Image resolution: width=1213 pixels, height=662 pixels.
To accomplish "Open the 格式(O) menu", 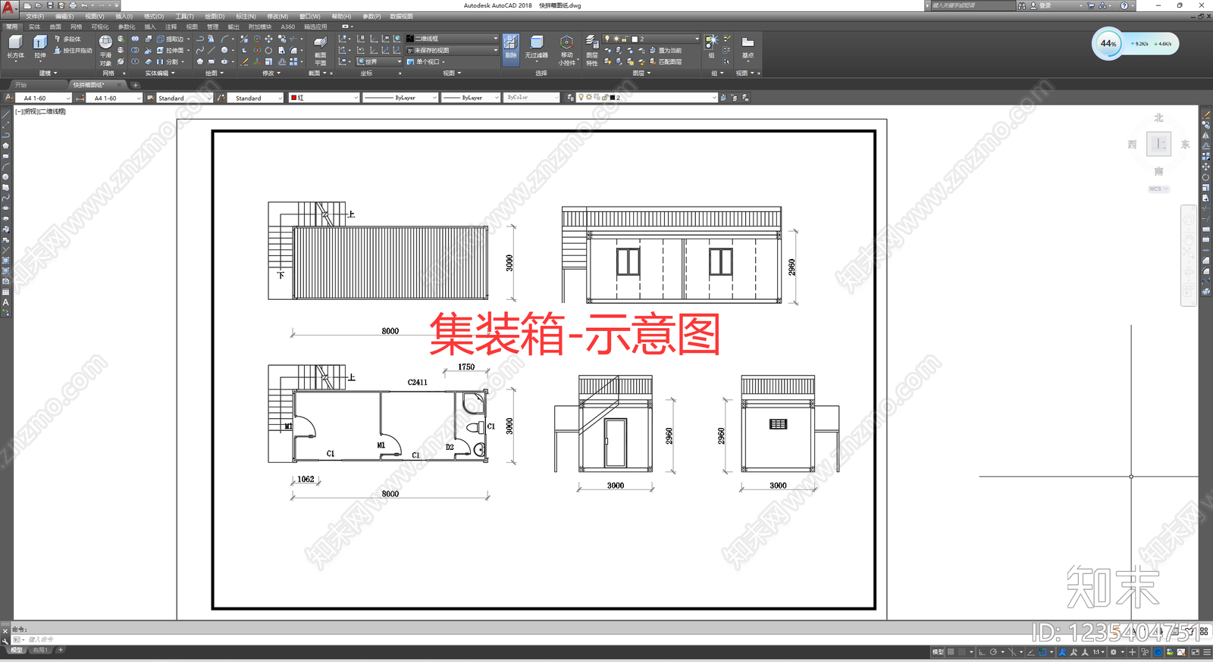I will 154,16.
